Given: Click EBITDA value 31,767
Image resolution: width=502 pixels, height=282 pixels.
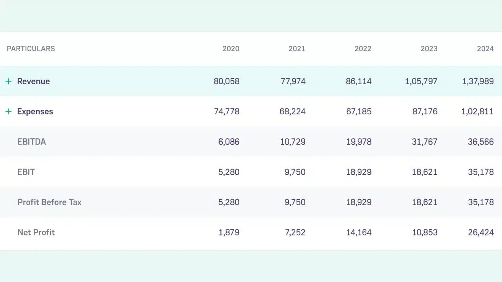Looking at the screenshot, I should pyautogui.click(x=425, y=142).
